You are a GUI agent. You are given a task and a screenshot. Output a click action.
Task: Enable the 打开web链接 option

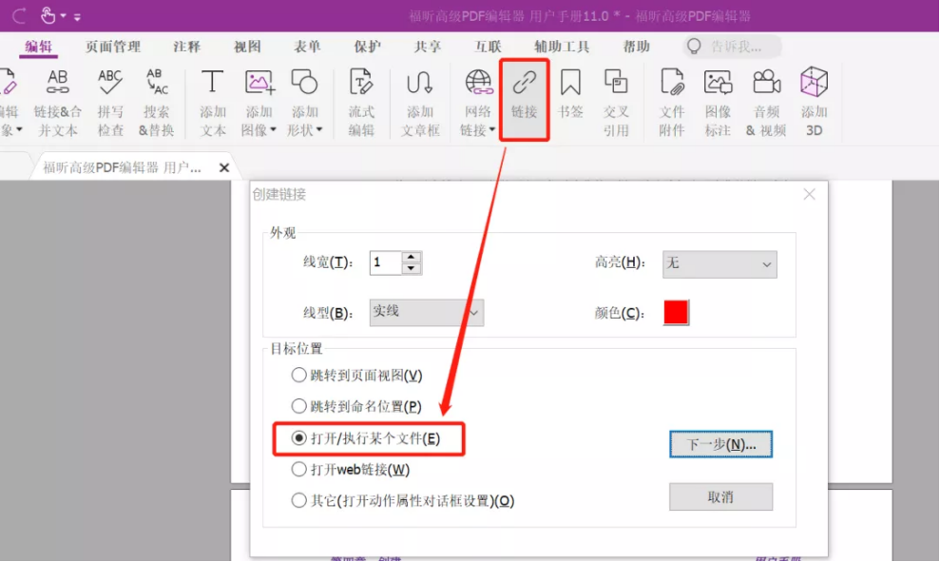(299, 470)
